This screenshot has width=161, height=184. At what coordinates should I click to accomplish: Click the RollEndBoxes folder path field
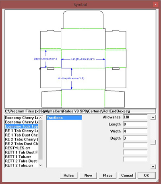tap(80, 111)
